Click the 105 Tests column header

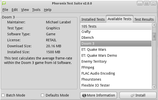[116, 26]
